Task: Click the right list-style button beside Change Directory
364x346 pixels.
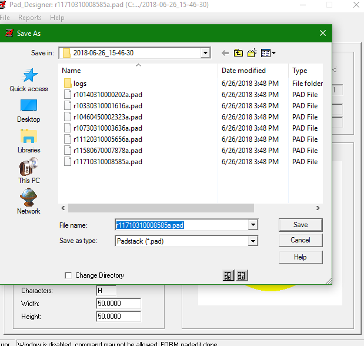Action: (x=242, y=275)
